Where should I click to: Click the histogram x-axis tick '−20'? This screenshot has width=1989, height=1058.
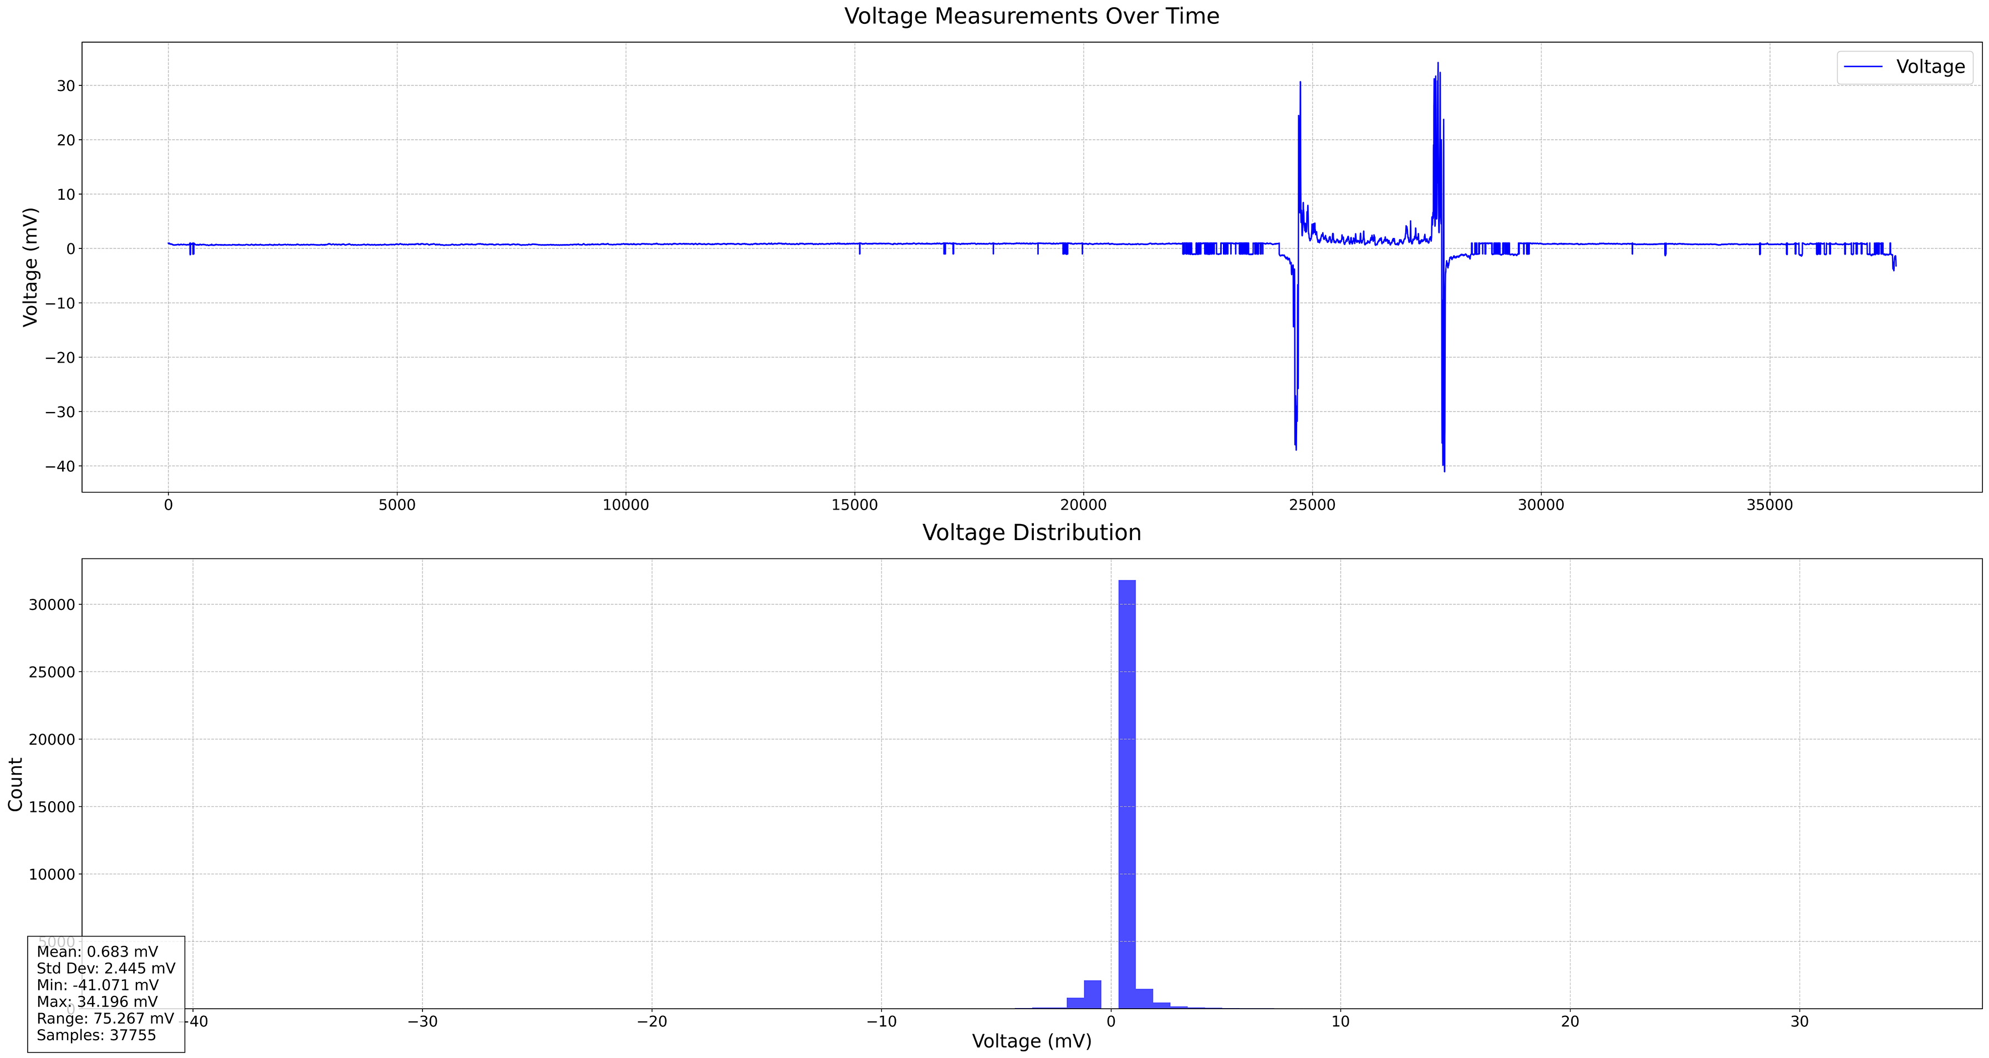[652, 1022]
